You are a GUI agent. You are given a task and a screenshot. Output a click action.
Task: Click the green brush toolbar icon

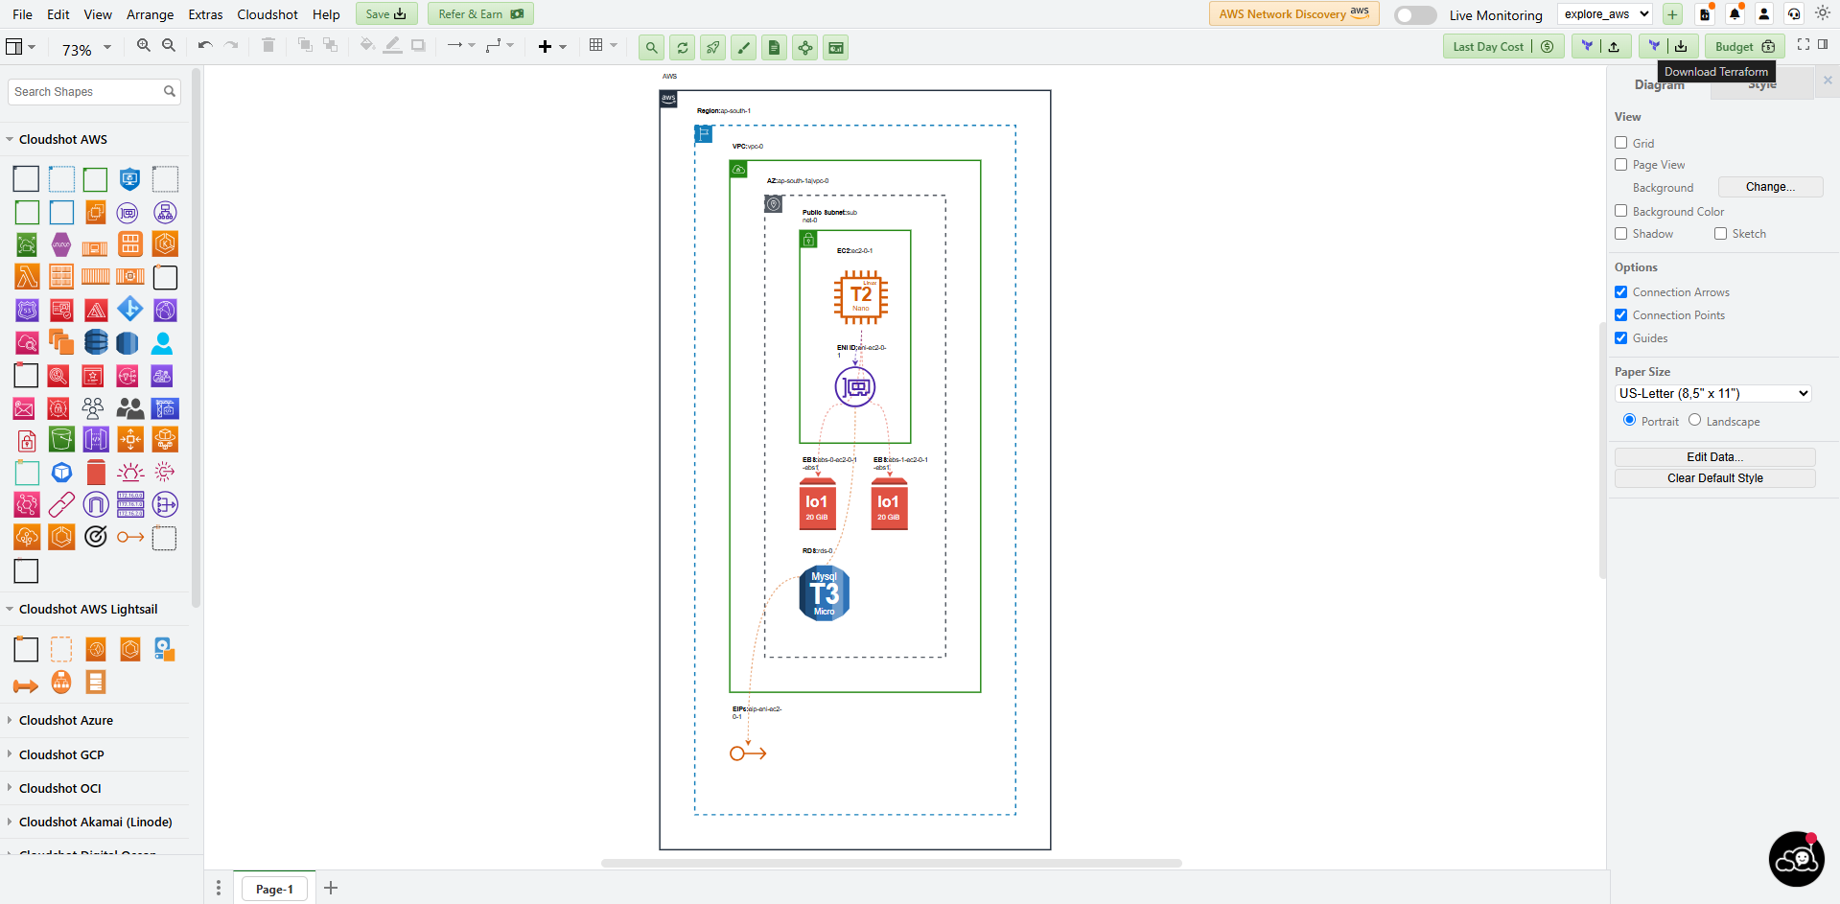pos(744,47)
